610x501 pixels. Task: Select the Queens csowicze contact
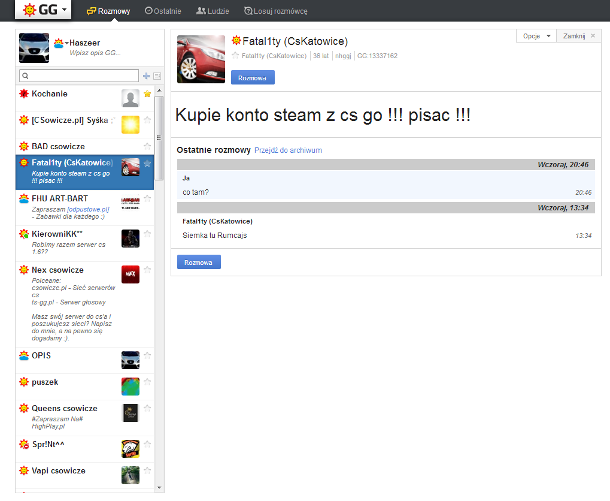coord(85,418)
